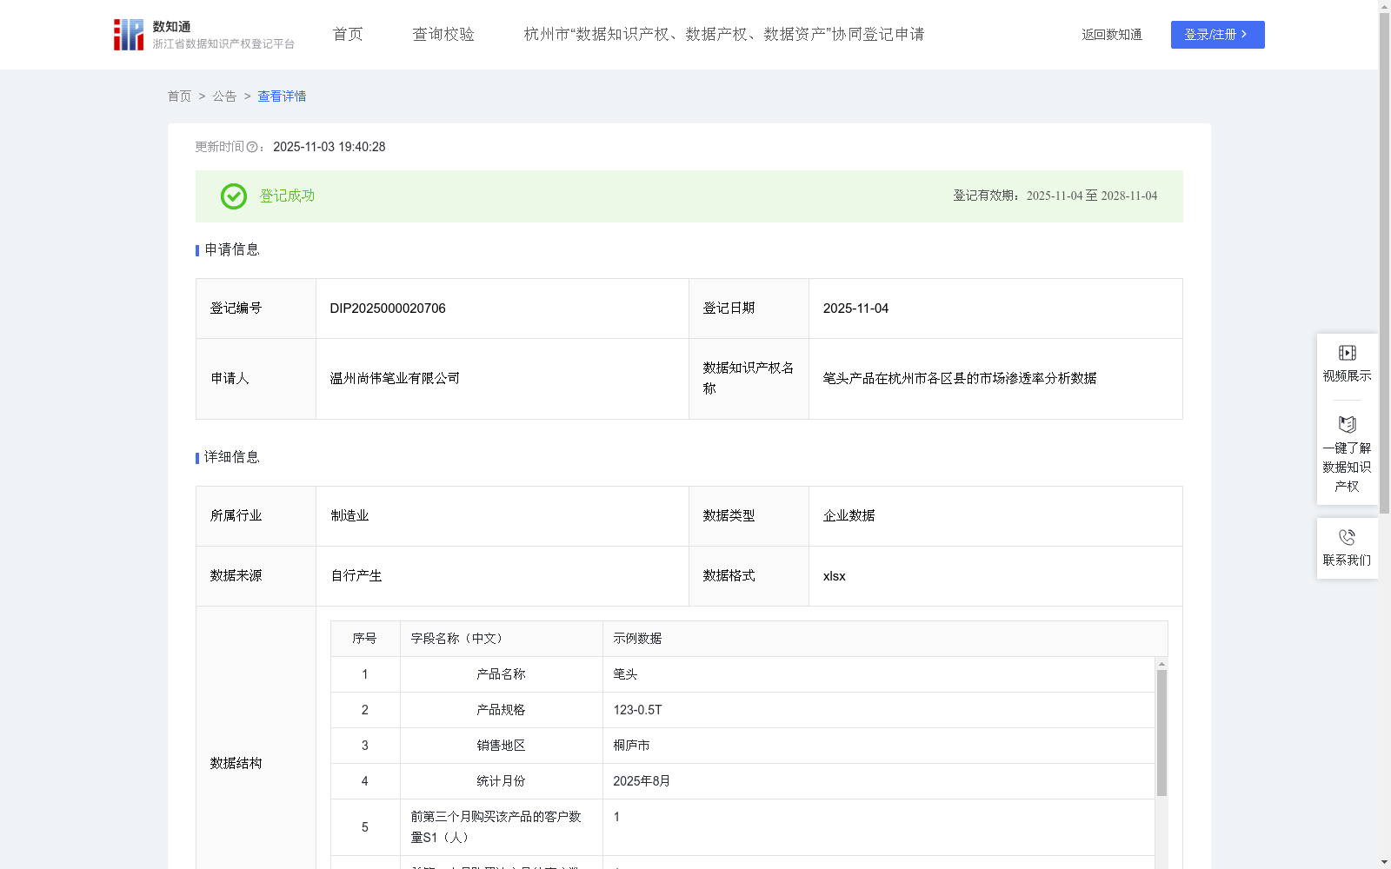Click the xlsx data format value
Viewport: 1391px width, 869px height.
tap(834, 576)
